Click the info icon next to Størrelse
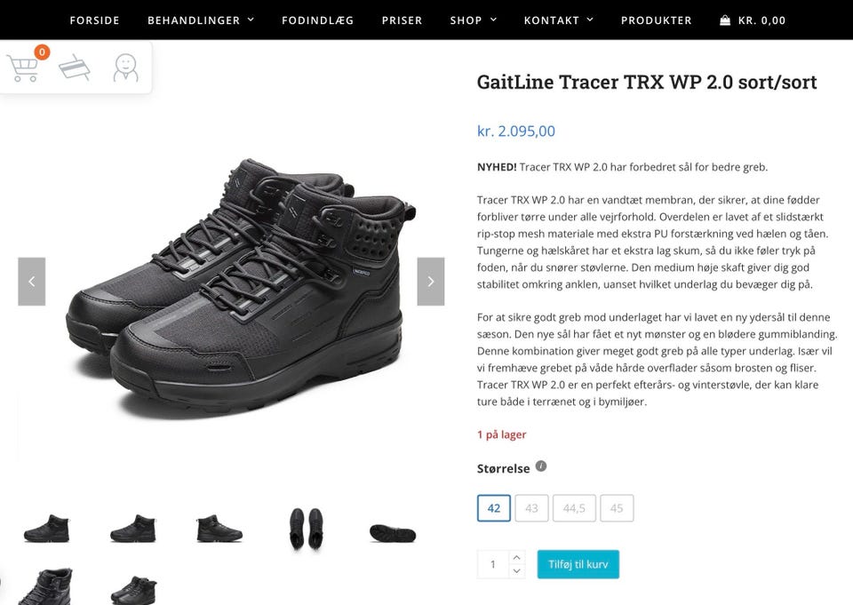 (541, 466)
